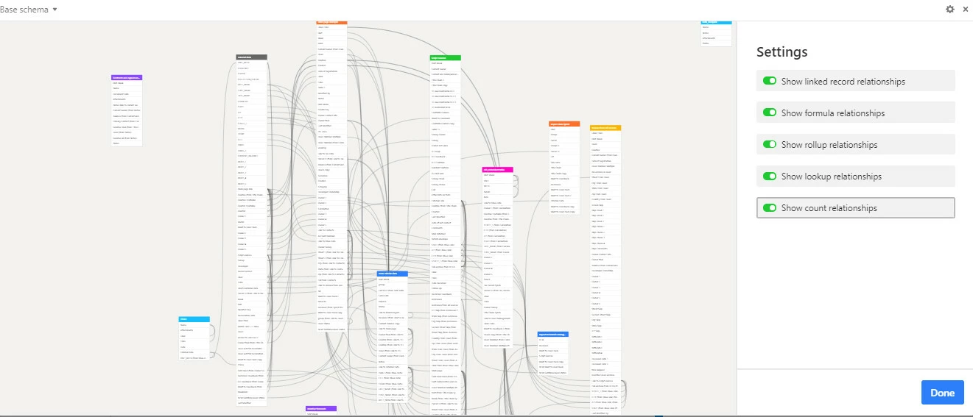
Task: Select the yellow table header
Action: (x=605, y=127)
